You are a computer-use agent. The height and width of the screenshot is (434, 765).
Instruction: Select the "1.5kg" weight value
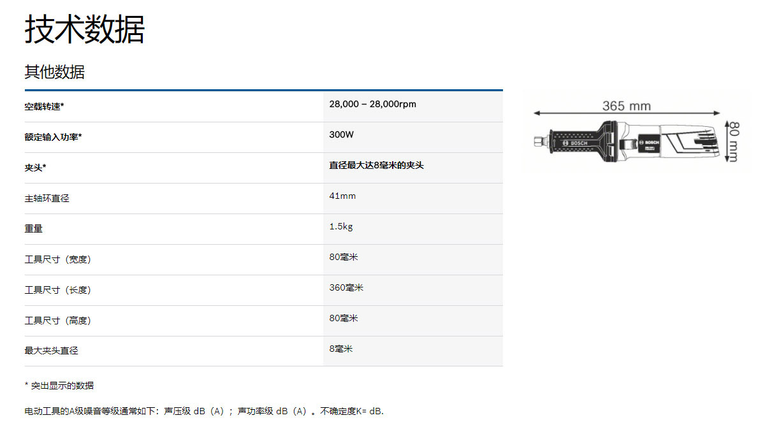click(342, 226)
